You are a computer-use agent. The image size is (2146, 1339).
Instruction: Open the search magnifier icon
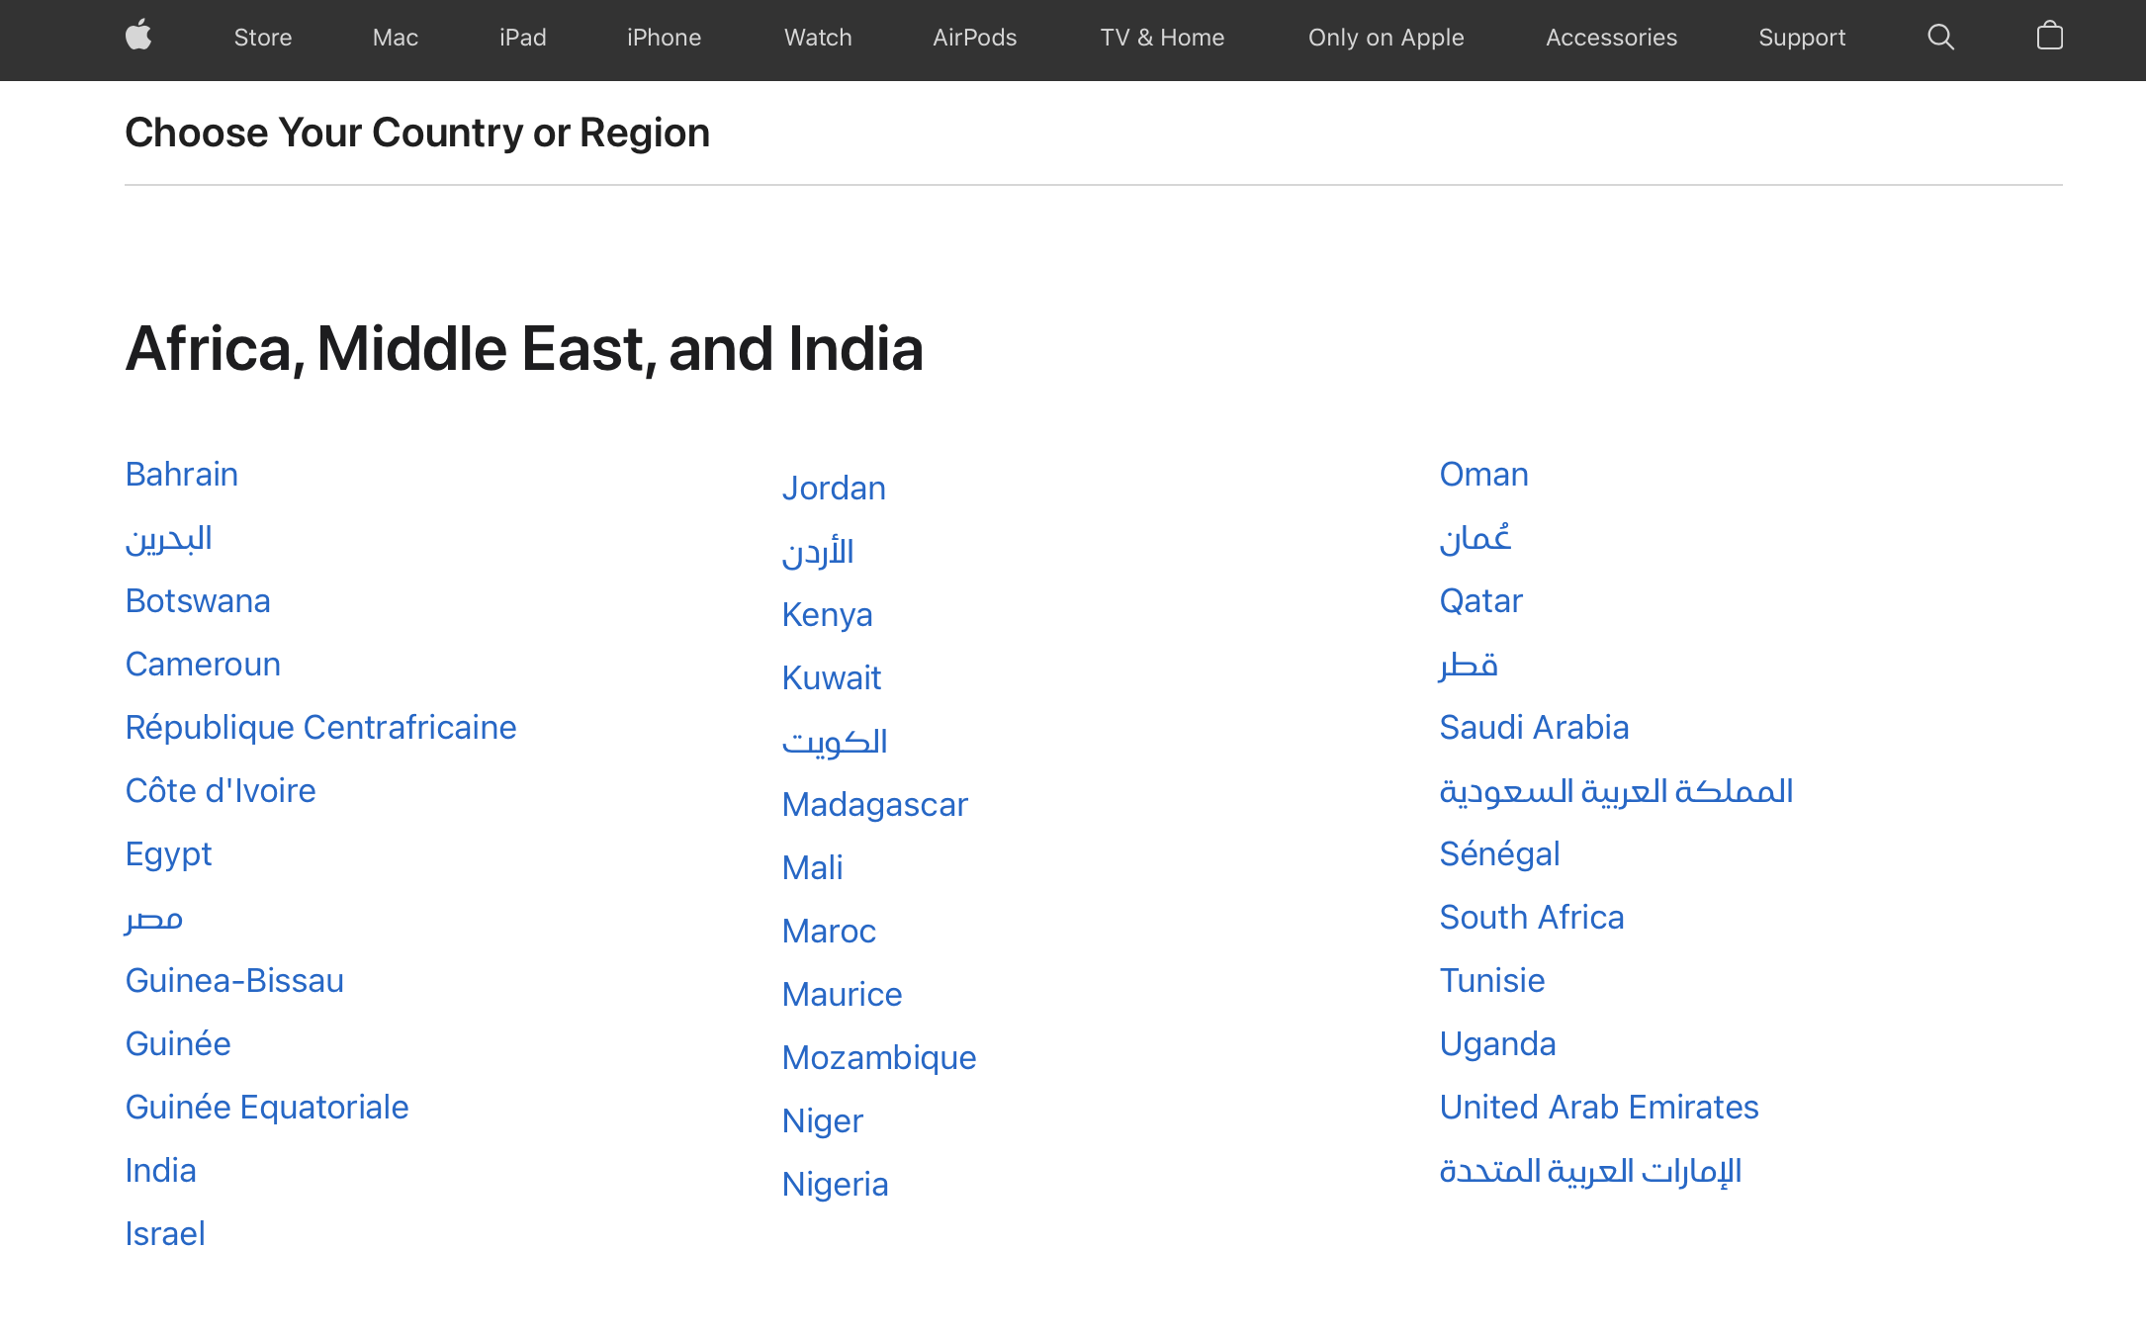1940,38
